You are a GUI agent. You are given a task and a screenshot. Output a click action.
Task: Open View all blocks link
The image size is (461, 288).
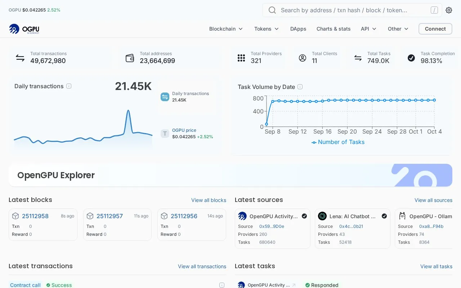point(209,200)
